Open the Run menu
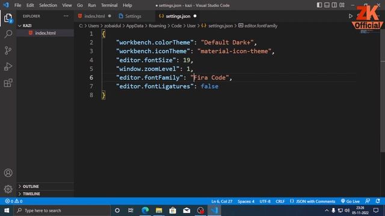This screenshot has width=385, height=216. [x=92, y=5]
